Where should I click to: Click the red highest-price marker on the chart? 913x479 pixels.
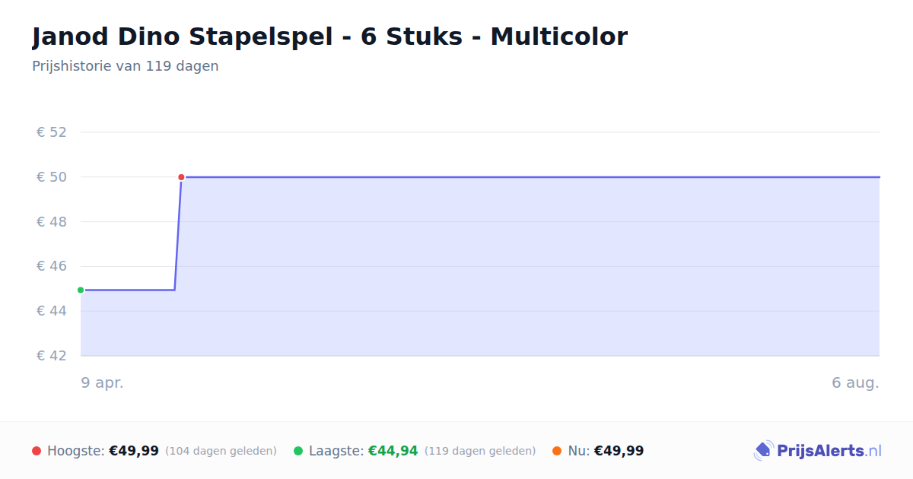click(181, 177)
